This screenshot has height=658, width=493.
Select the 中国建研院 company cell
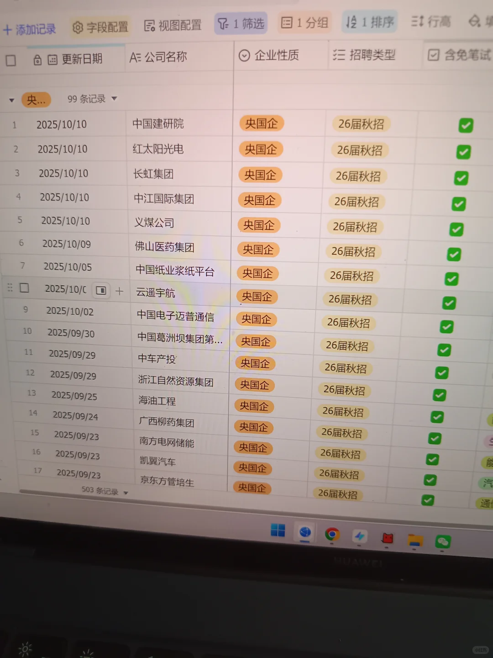(x=179, y=123)
